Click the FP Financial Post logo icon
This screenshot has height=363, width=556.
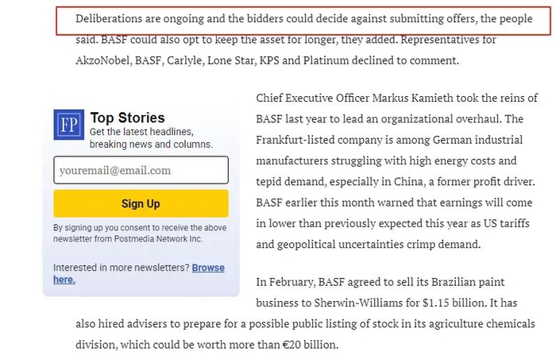click(x=69, y=125)
